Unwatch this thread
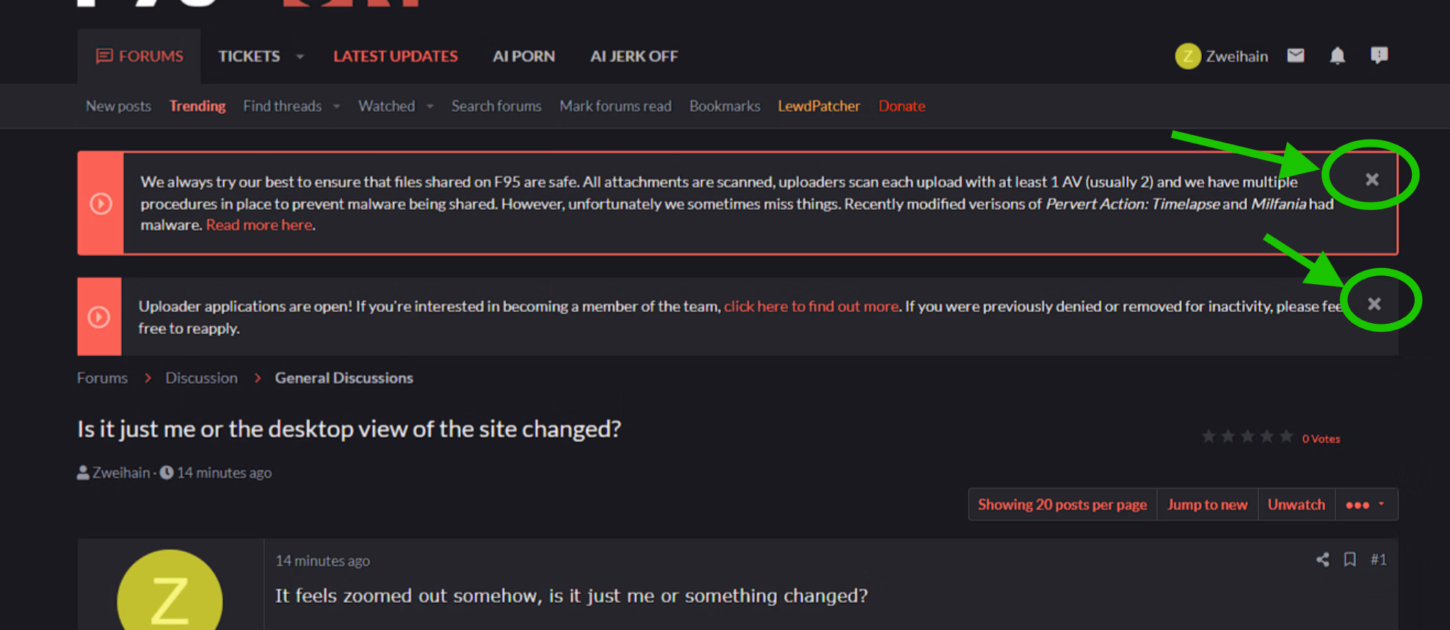Screen dimensions: 1450x630 pos(1296,504)
